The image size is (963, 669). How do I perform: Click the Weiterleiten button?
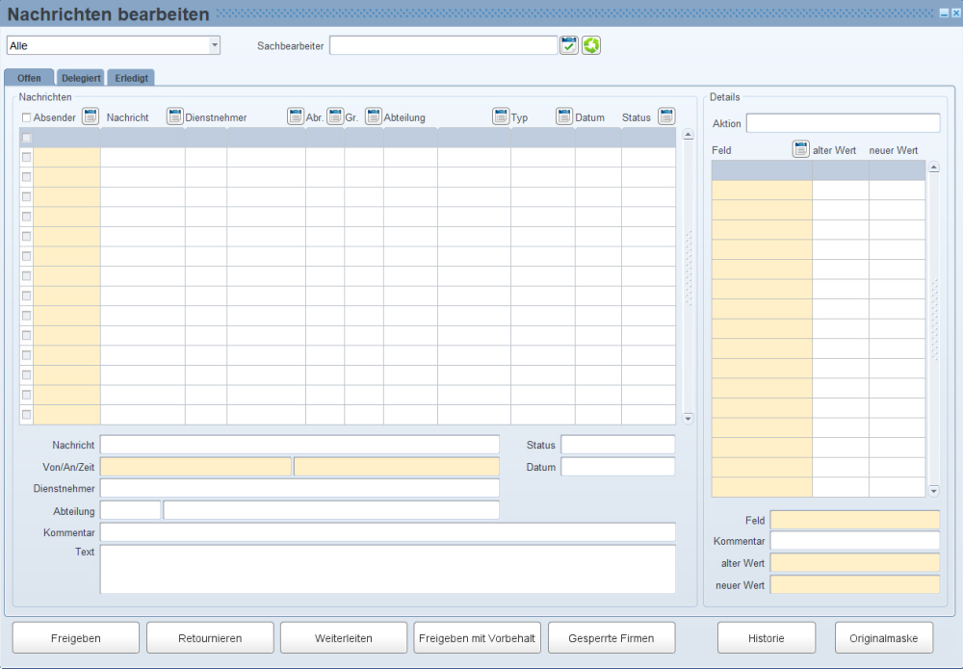point(344,638)
